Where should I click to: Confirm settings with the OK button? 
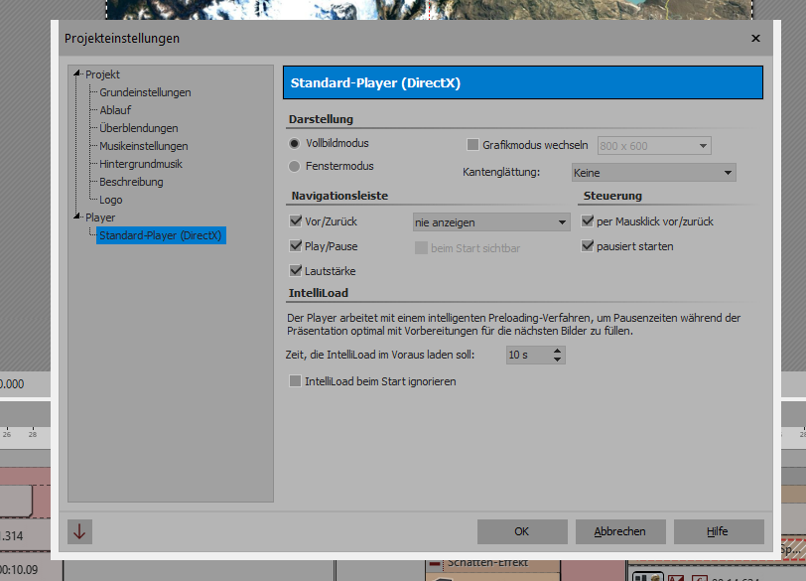coord(521,531)
